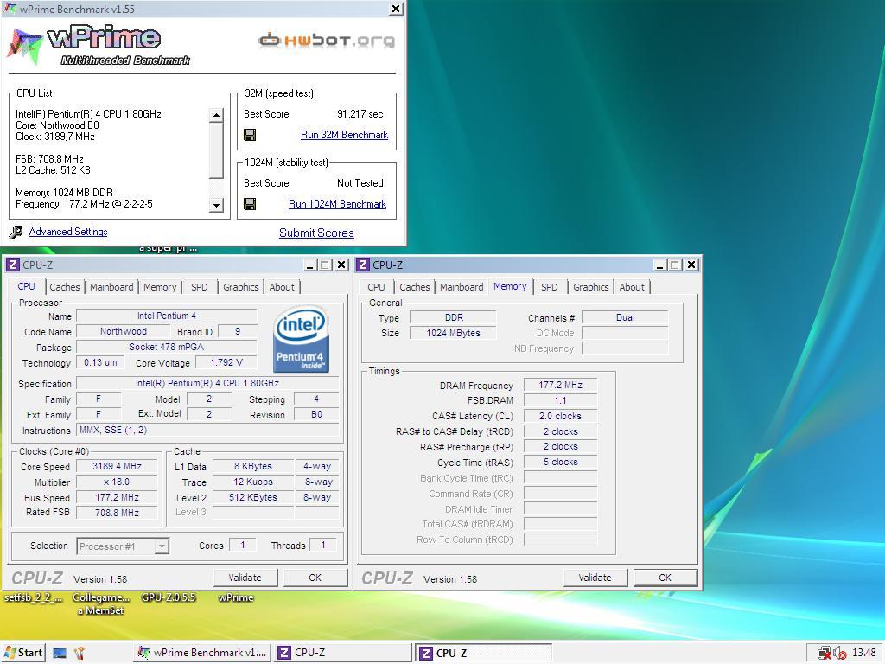Click the memory Size value 1024 MBytes
This screenshot has width=885, height=664.
pyautogui.click(x=453, y=333)
